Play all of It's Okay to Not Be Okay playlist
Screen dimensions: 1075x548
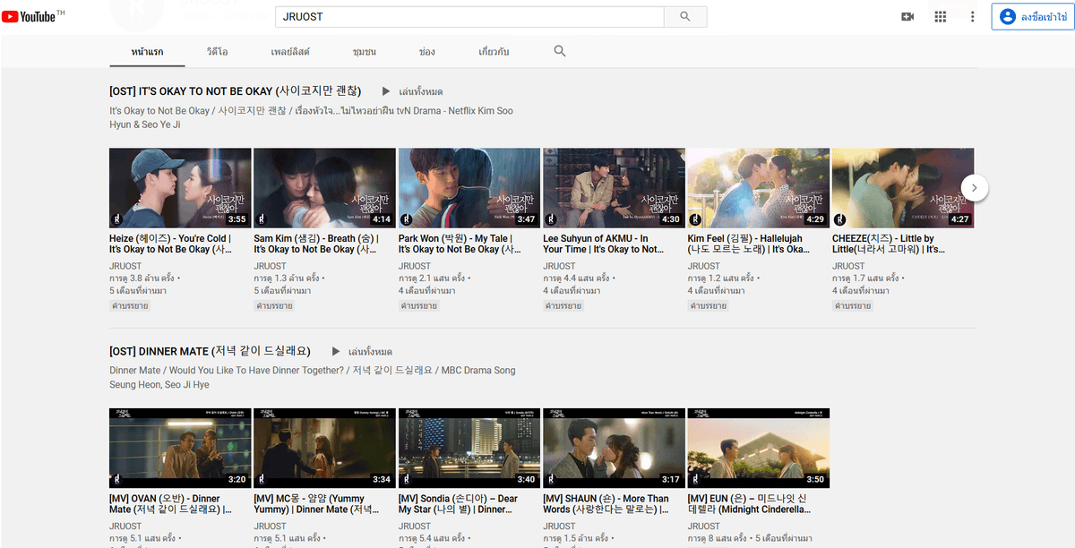tap(412, 91)
